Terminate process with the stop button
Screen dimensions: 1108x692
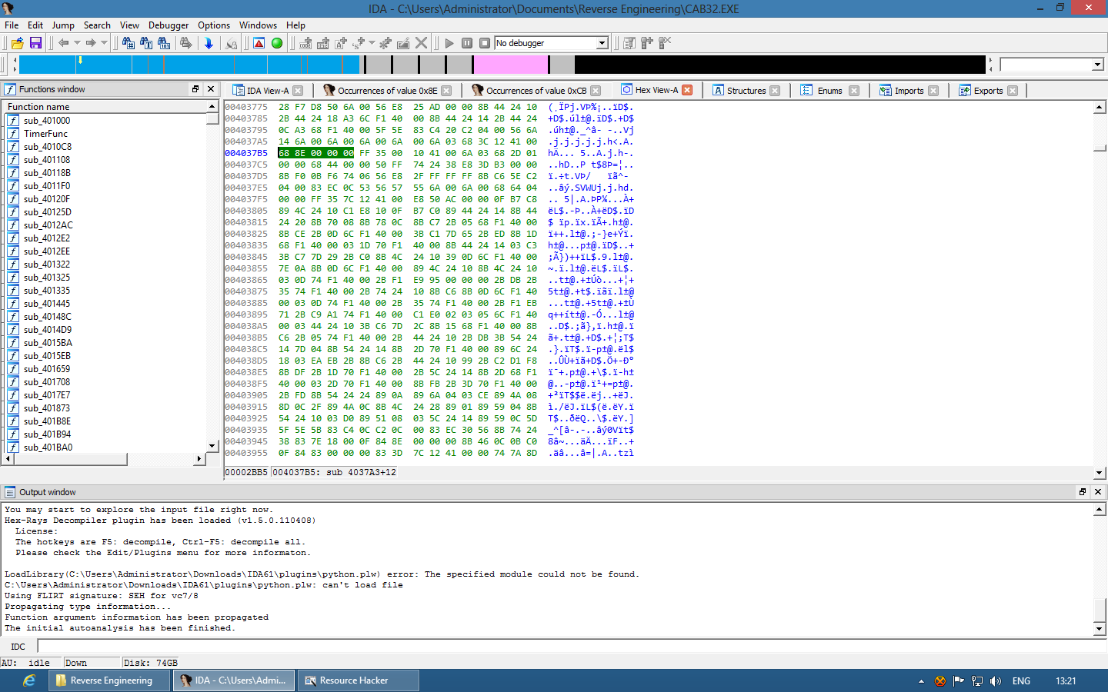pos(485,43)
